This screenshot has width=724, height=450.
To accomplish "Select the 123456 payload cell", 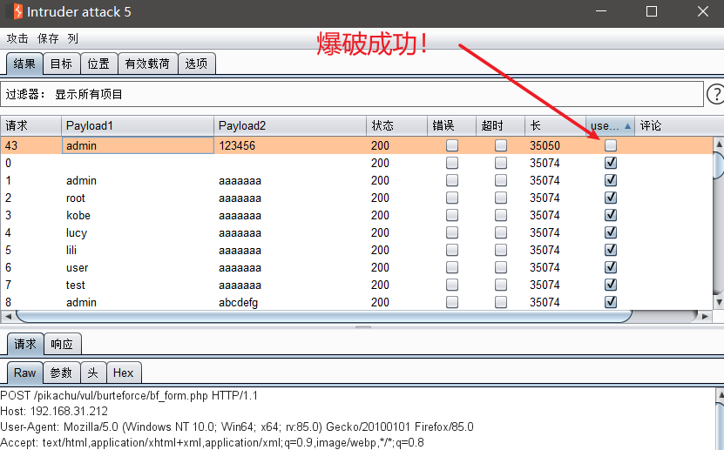I will 290,145.
